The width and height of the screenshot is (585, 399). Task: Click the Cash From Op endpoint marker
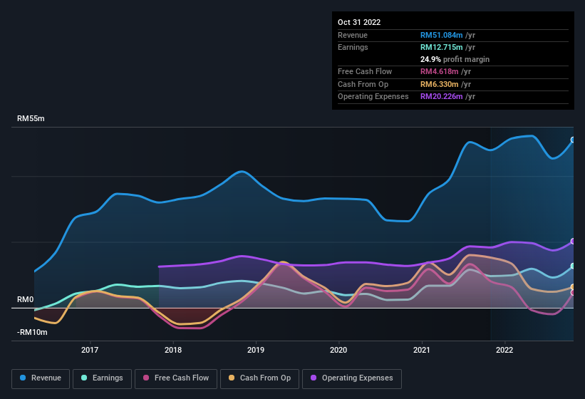point(573,286)
